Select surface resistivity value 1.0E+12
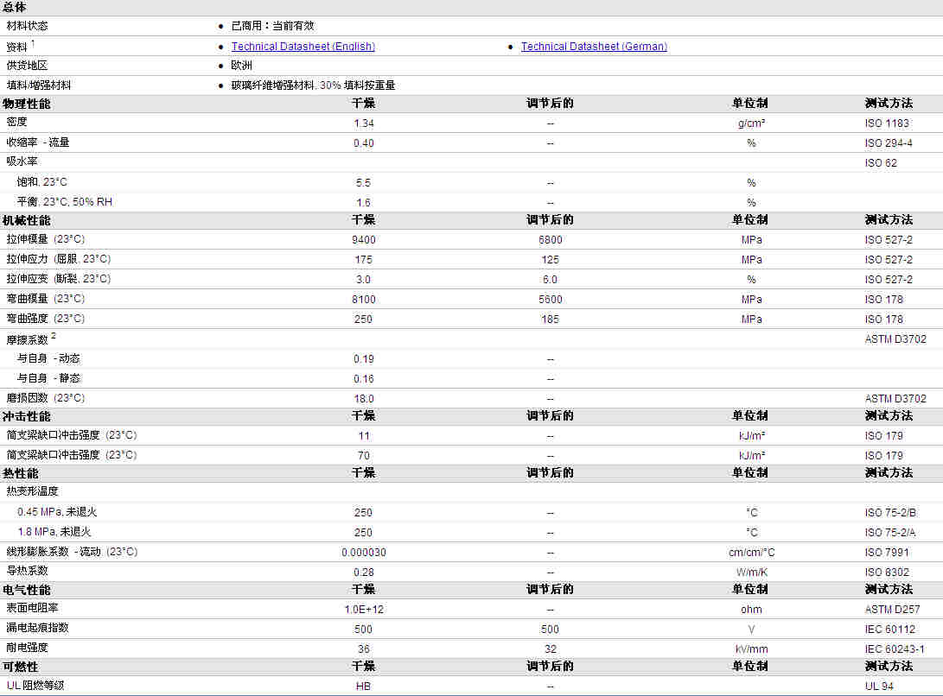The width and height of the screenshot is (943, 696). [363, 610]
